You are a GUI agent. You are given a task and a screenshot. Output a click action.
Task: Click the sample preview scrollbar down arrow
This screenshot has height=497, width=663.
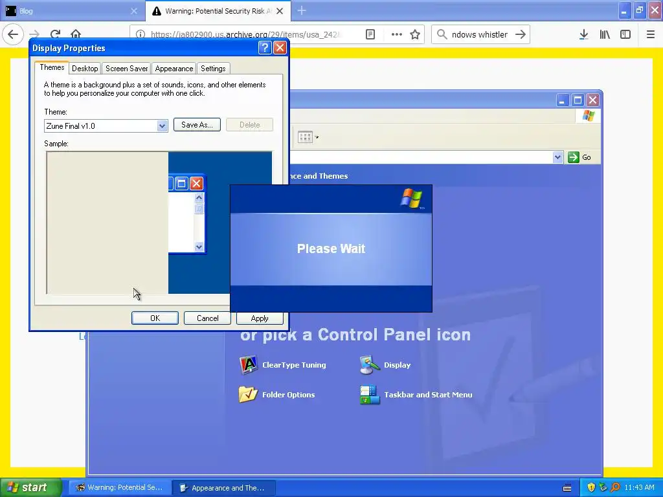click(199, 247)
